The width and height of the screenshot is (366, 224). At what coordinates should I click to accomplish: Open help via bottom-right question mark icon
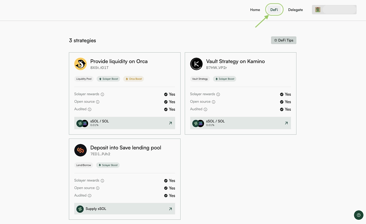click(x=358, y=215)
